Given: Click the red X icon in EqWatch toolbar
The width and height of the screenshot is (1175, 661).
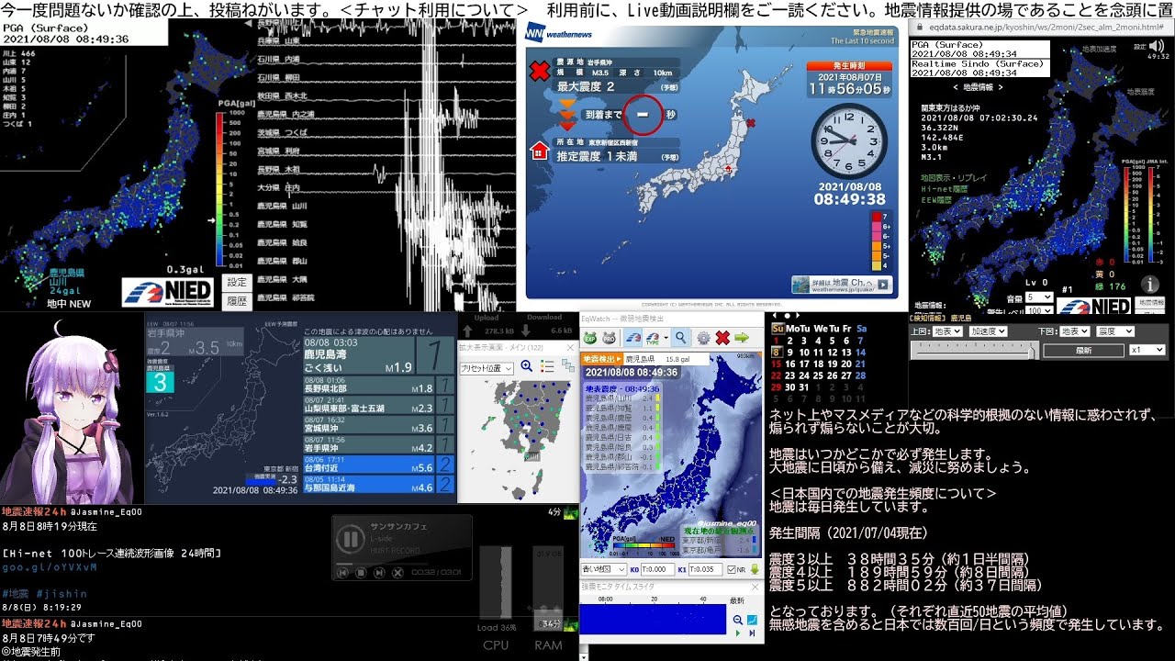Looking at the screenshot, I should pyautogui.click(x=722, y=338).
